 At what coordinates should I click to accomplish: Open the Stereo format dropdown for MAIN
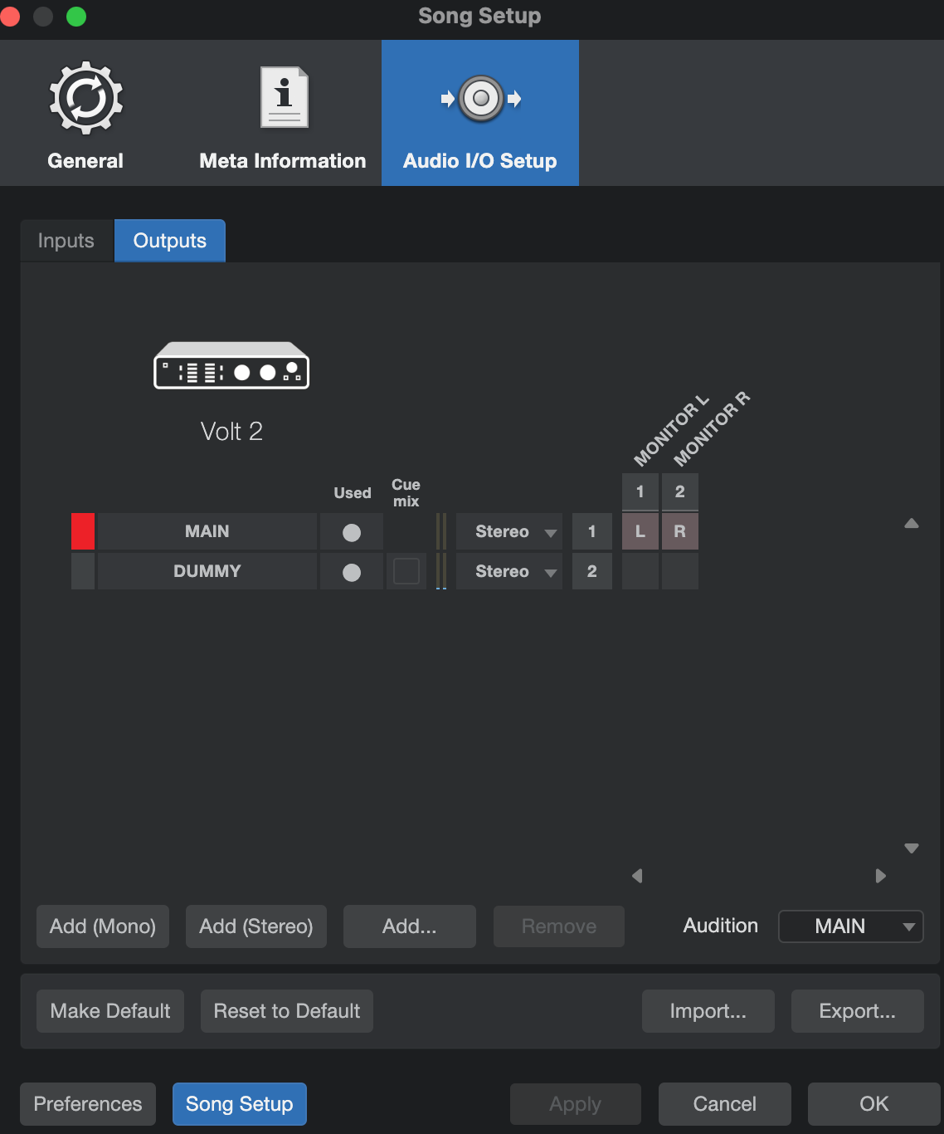pyautogui.click(x=508, y=531)
